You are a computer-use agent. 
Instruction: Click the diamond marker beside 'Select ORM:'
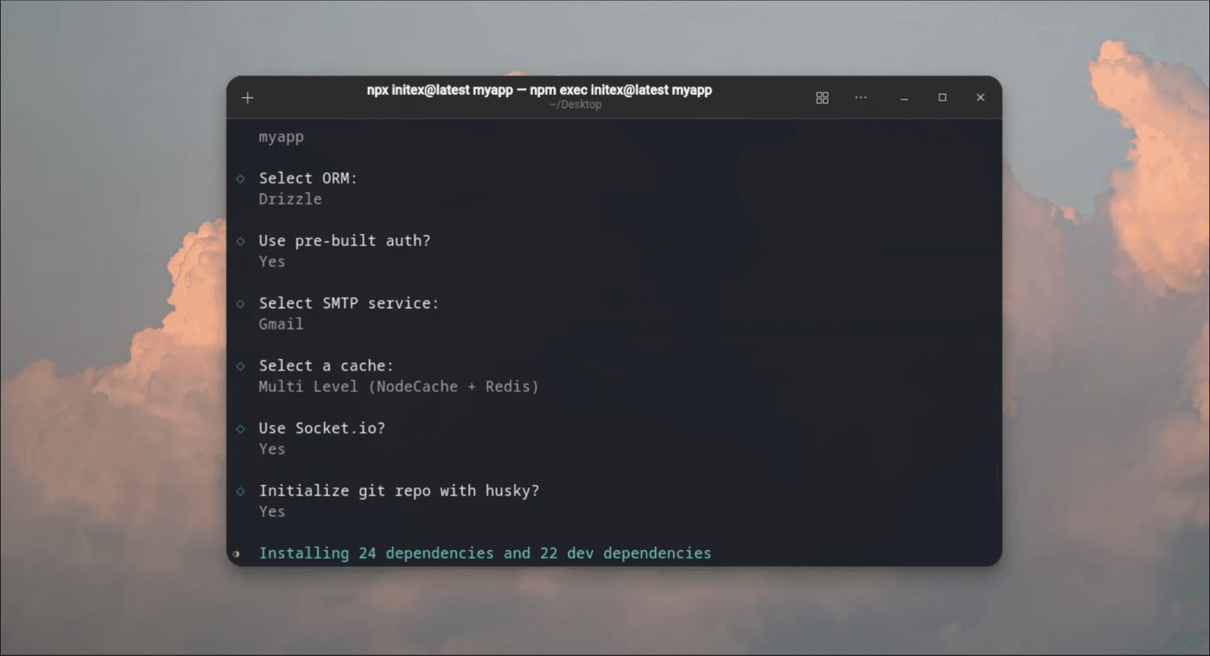tap(240, 179)
